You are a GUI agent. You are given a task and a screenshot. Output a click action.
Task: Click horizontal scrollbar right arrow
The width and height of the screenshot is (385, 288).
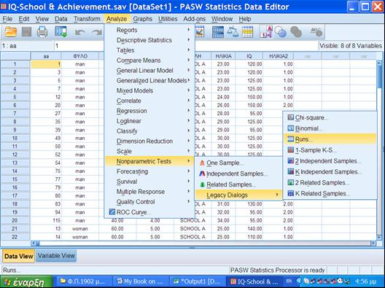(x=373, y=244)
